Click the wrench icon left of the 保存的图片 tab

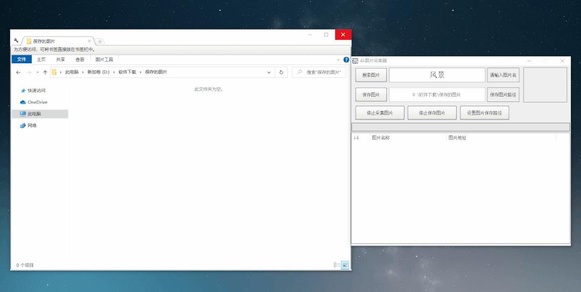coord(16,41)
